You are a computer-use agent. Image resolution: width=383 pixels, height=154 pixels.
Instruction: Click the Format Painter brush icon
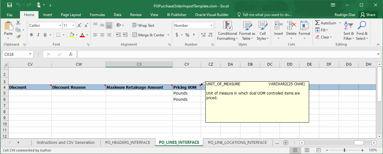18,37
